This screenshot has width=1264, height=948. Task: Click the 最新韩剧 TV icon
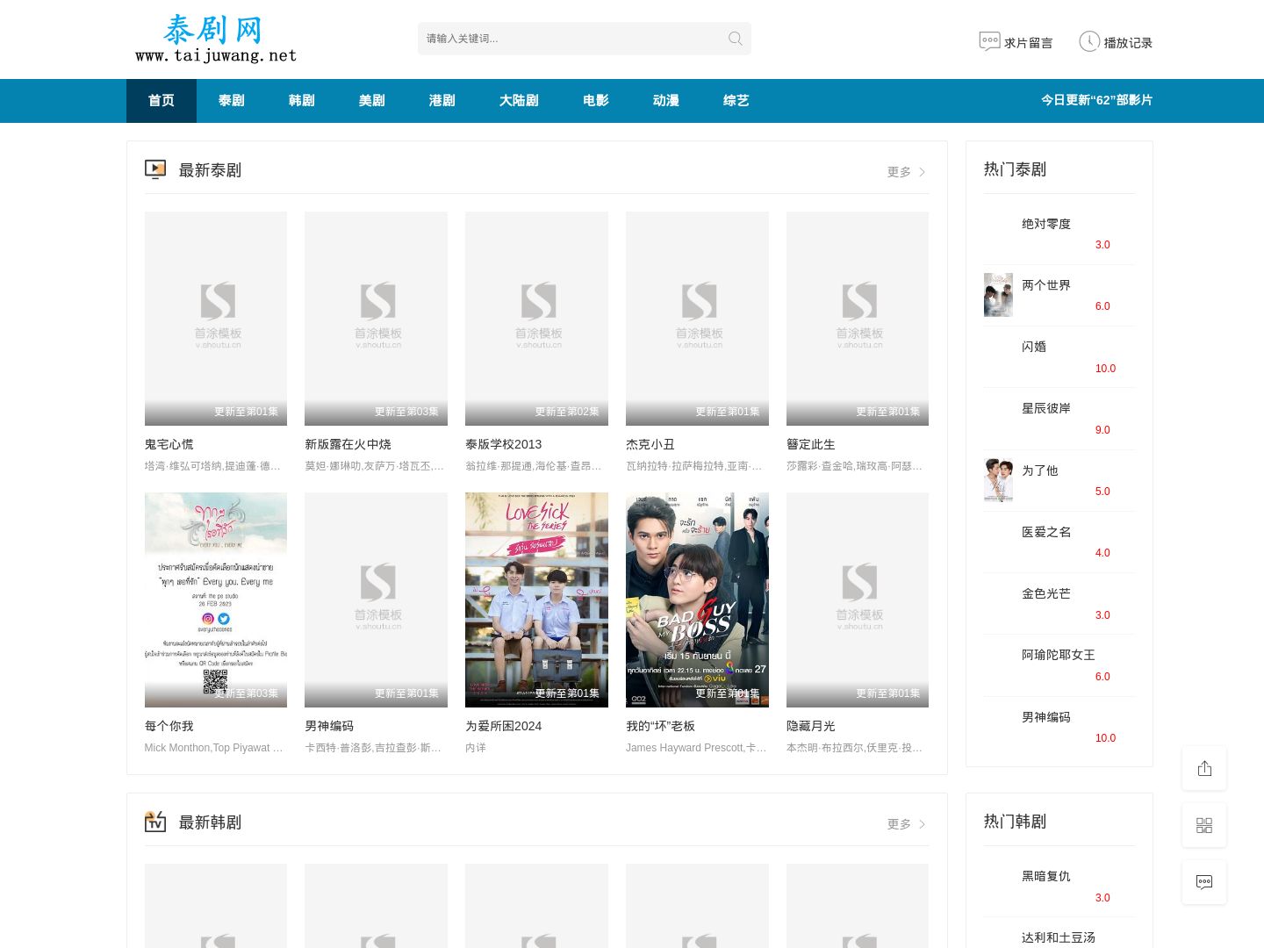pyautogui.click(x=155, y=822)
